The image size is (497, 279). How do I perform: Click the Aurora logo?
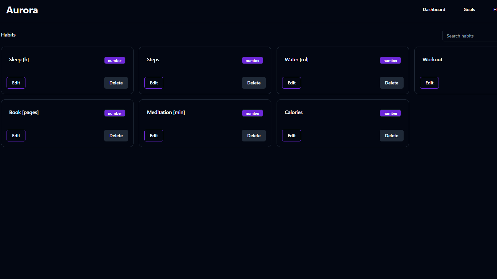click(x=22, y=10)
